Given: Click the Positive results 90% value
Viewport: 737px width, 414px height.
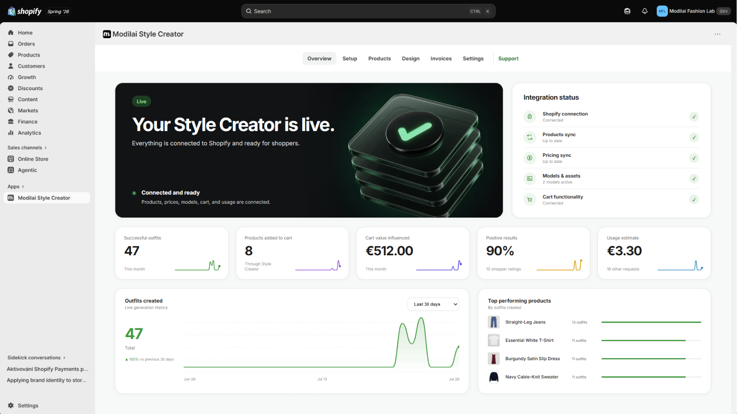Looking at the screenshot, I should 500,251.
